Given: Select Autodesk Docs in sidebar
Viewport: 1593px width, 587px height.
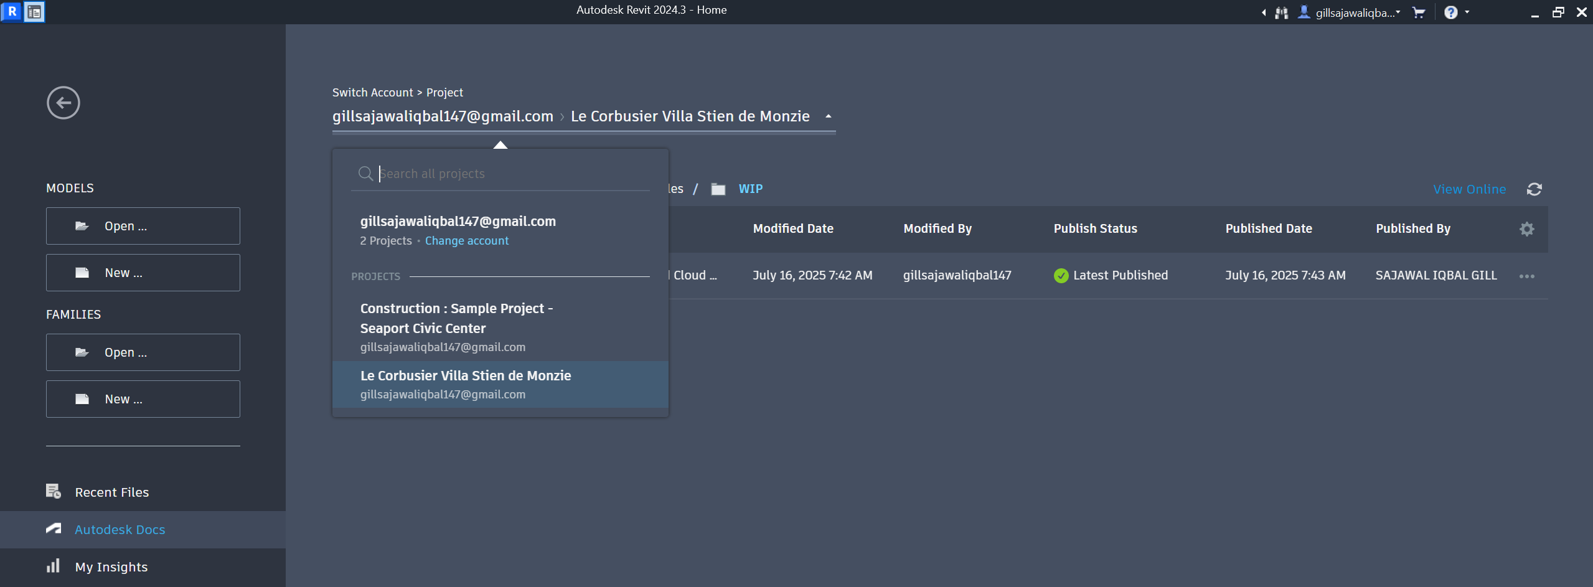Looking at the screenshot, I should pyautogui.click(x=143, y=530).
